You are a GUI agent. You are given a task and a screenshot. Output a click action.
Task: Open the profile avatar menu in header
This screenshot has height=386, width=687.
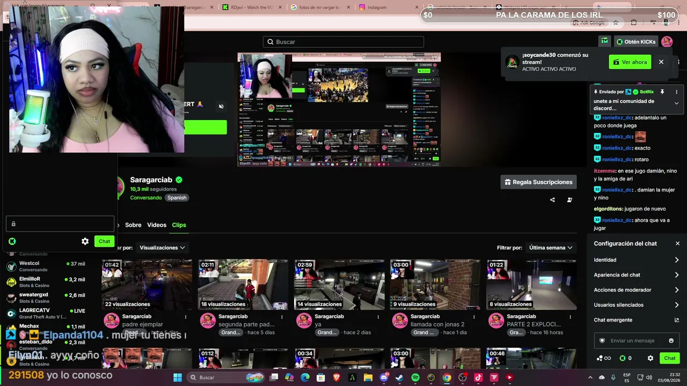(667, 41)
